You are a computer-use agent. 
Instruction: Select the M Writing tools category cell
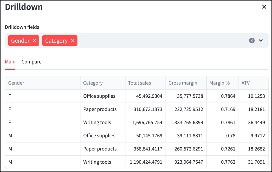103,162
